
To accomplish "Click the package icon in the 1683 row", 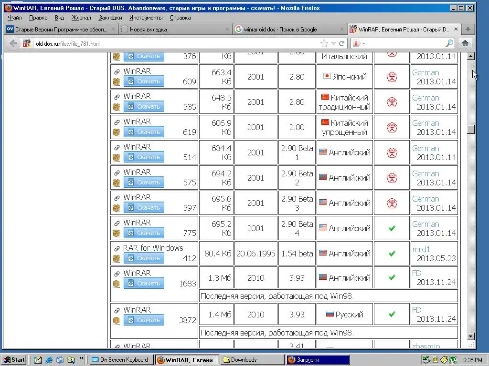I will [117, 284].
